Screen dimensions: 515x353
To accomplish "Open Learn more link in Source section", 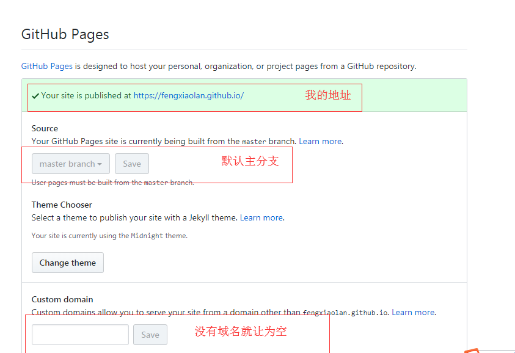I will 320,142.
